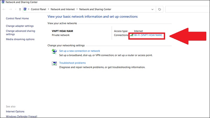Click the View your active networks heading
The width and height of the screenshot is (210, 118).
click(x=62, y=23)
